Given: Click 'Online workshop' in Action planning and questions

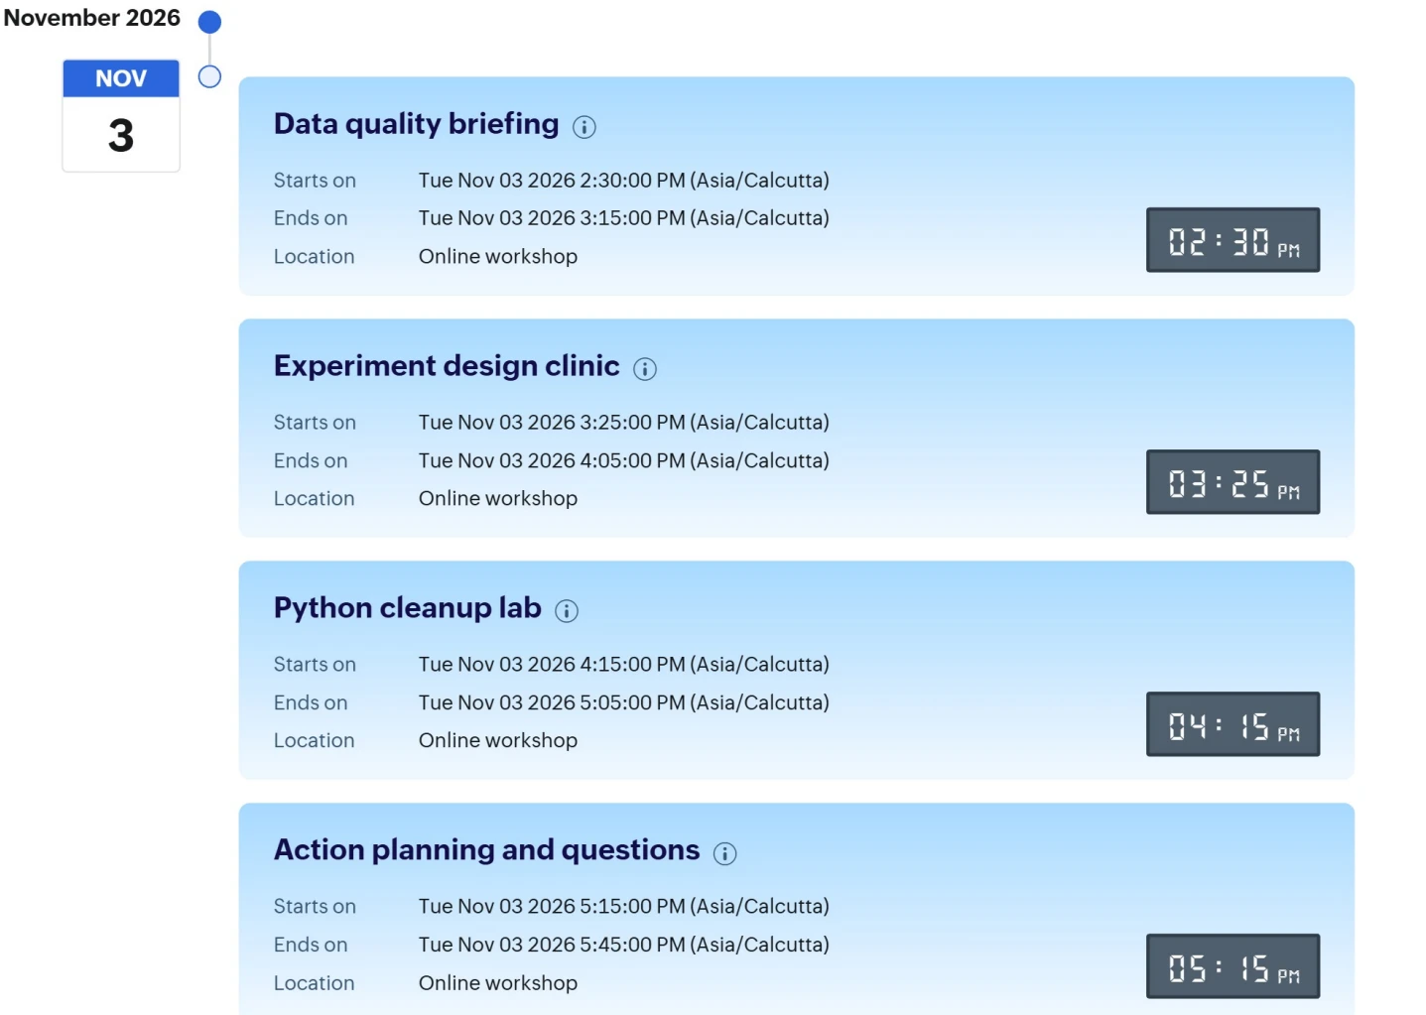Looking at the screenshot, I should coord(498,983).
